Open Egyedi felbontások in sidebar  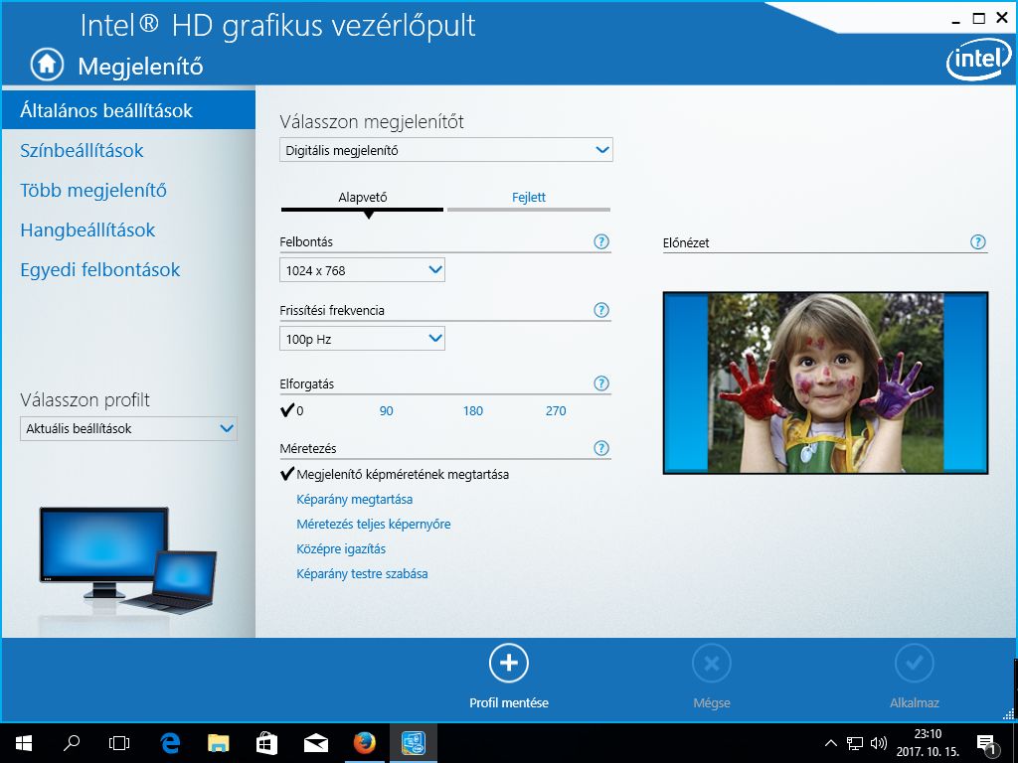[100, 270]
